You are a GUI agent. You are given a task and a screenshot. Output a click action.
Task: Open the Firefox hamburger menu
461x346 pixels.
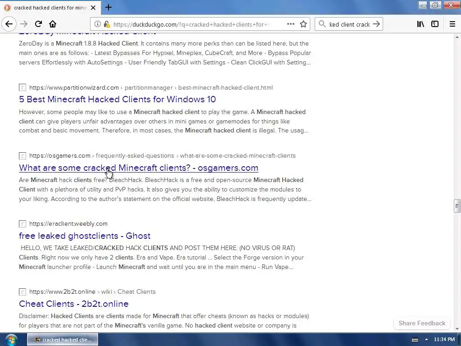pos(452,24)
